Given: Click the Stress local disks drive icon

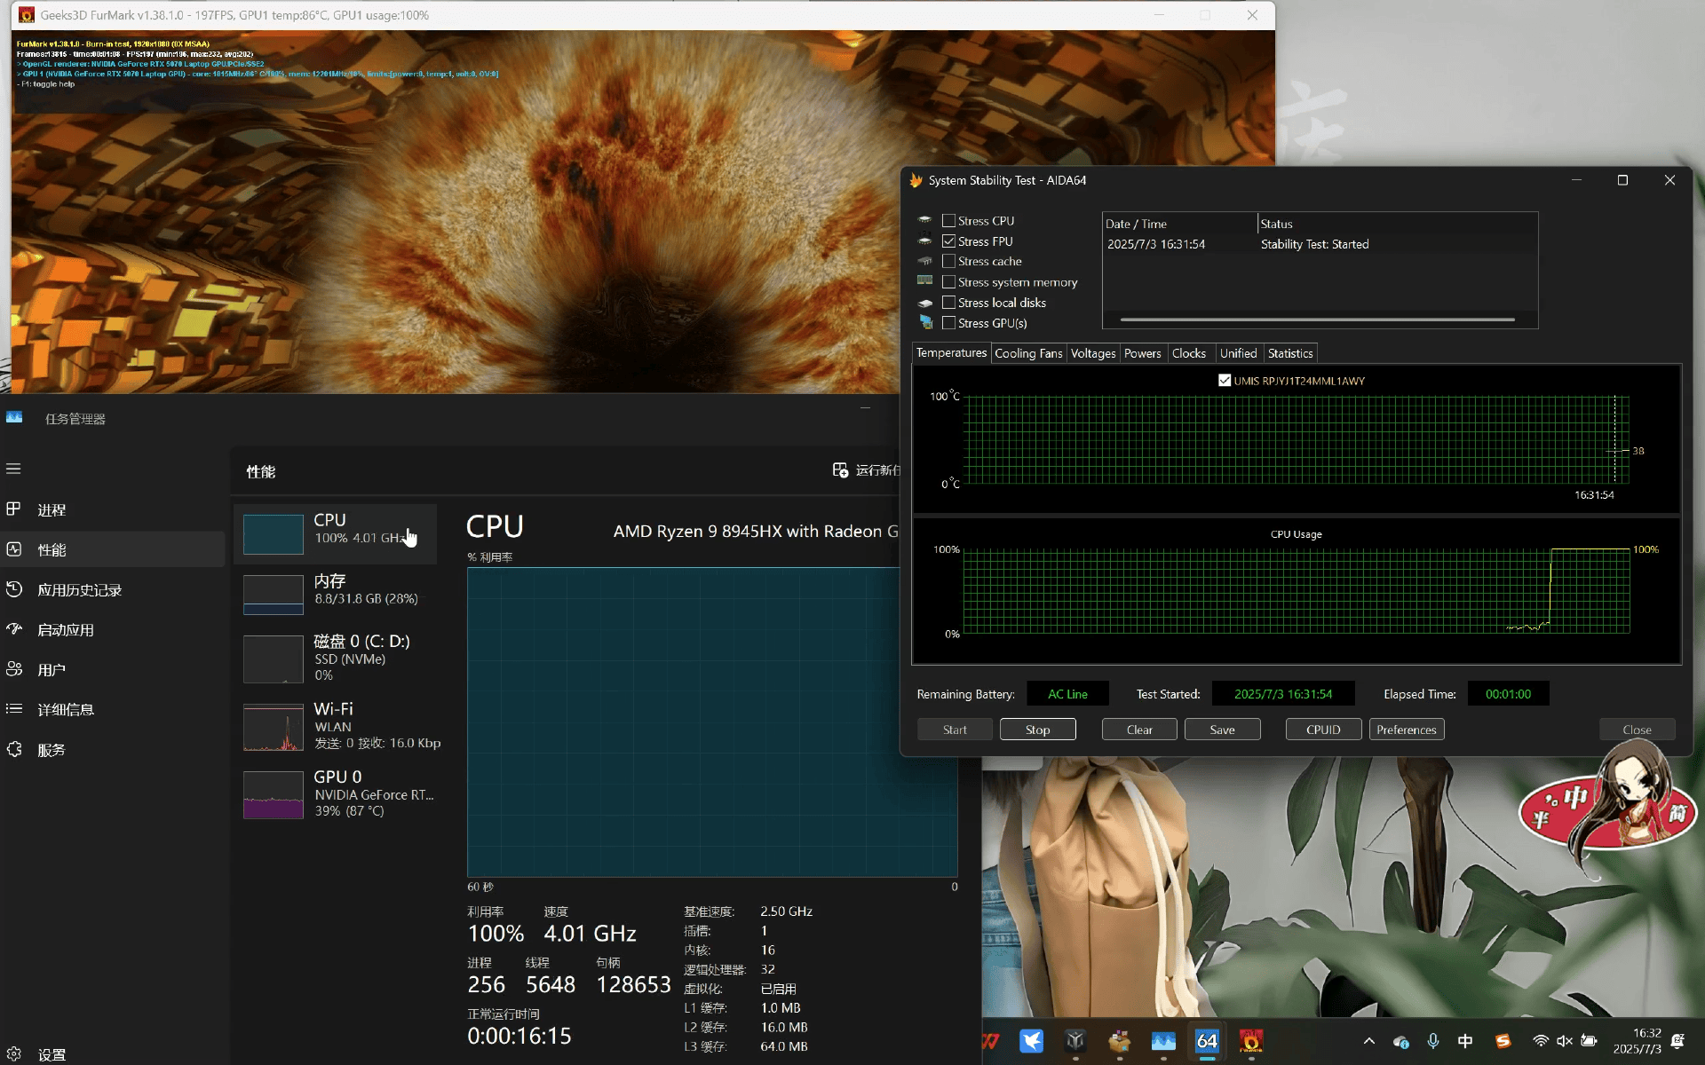Looking at the screenshot, I should pos(924,303).
